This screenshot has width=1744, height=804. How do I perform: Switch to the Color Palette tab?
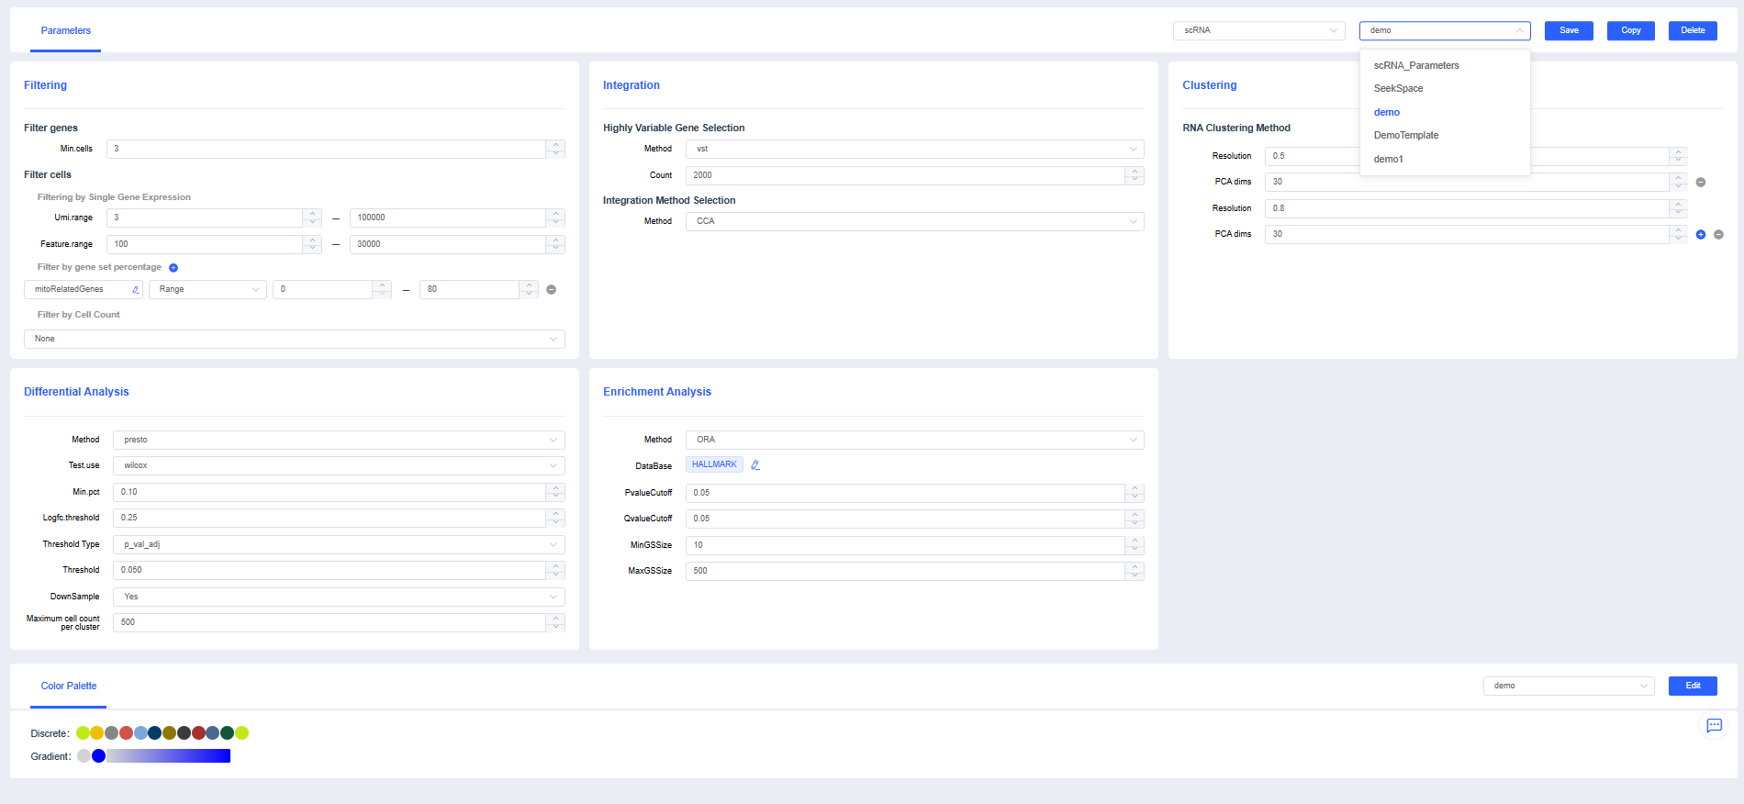[x=69, y=687]
